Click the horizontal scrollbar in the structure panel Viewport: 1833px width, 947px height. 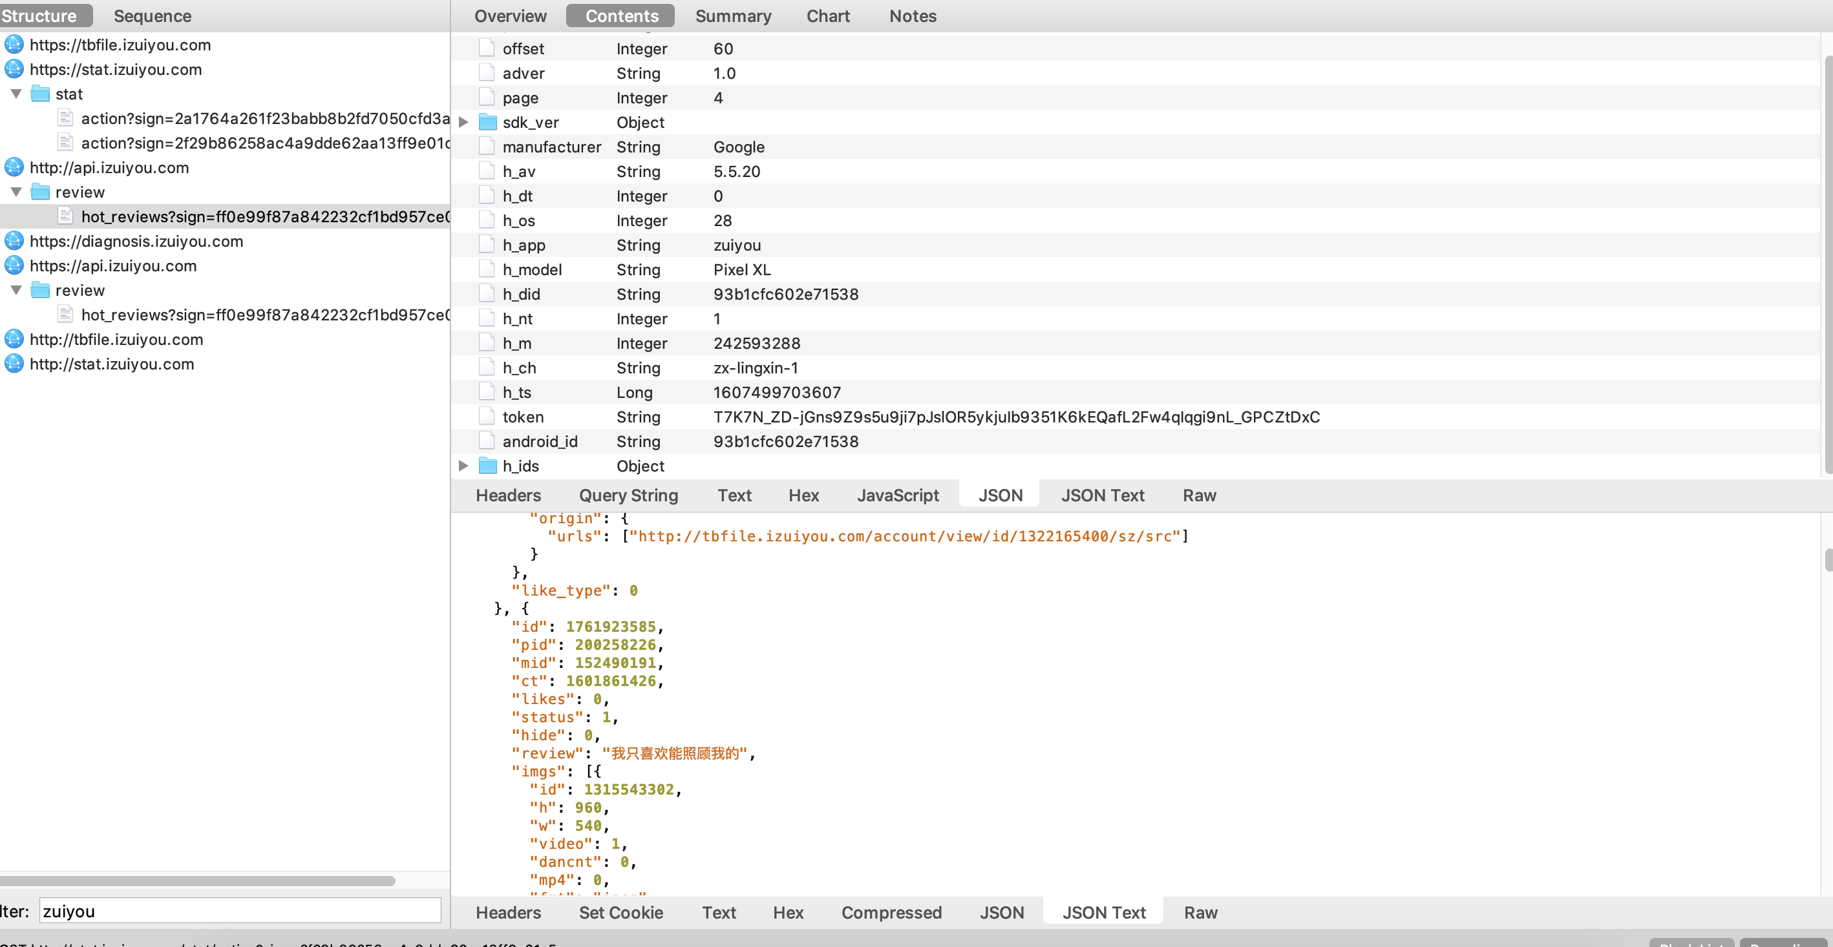point(197,881)
